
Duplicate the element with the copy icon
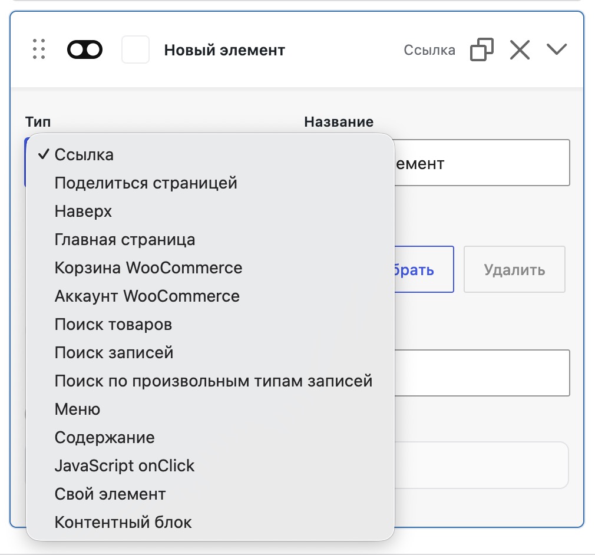click(x=482, y=49)
